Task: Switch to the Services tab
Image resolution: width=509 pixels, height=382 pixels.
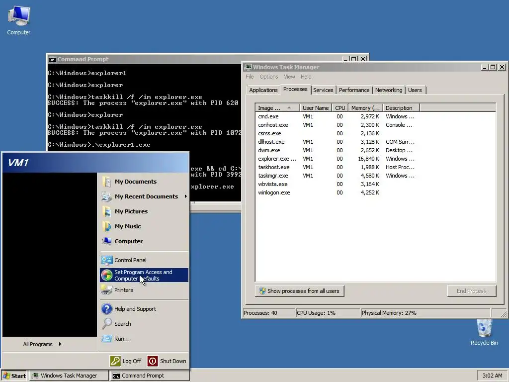Action: point(323,90)
